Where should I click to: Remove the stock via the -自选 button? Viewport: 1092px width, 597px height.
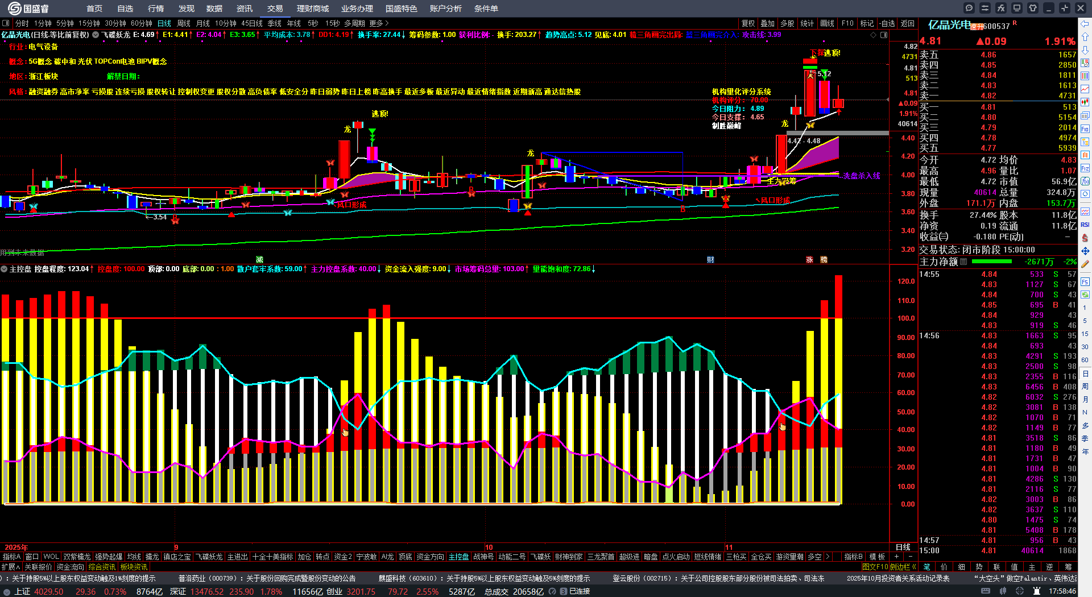(x=887, y=23)
